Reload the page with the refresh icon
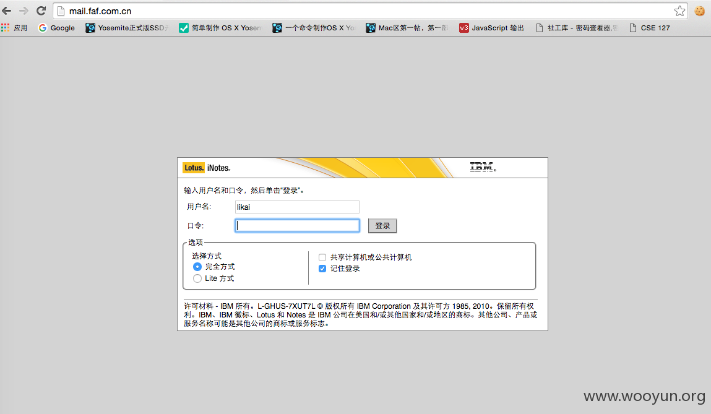 (x=41, y=11)
